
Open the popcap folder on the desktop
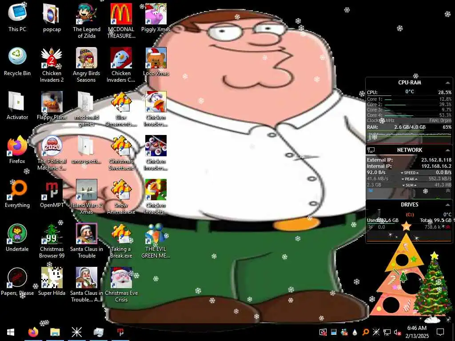[x=52, y=17]
